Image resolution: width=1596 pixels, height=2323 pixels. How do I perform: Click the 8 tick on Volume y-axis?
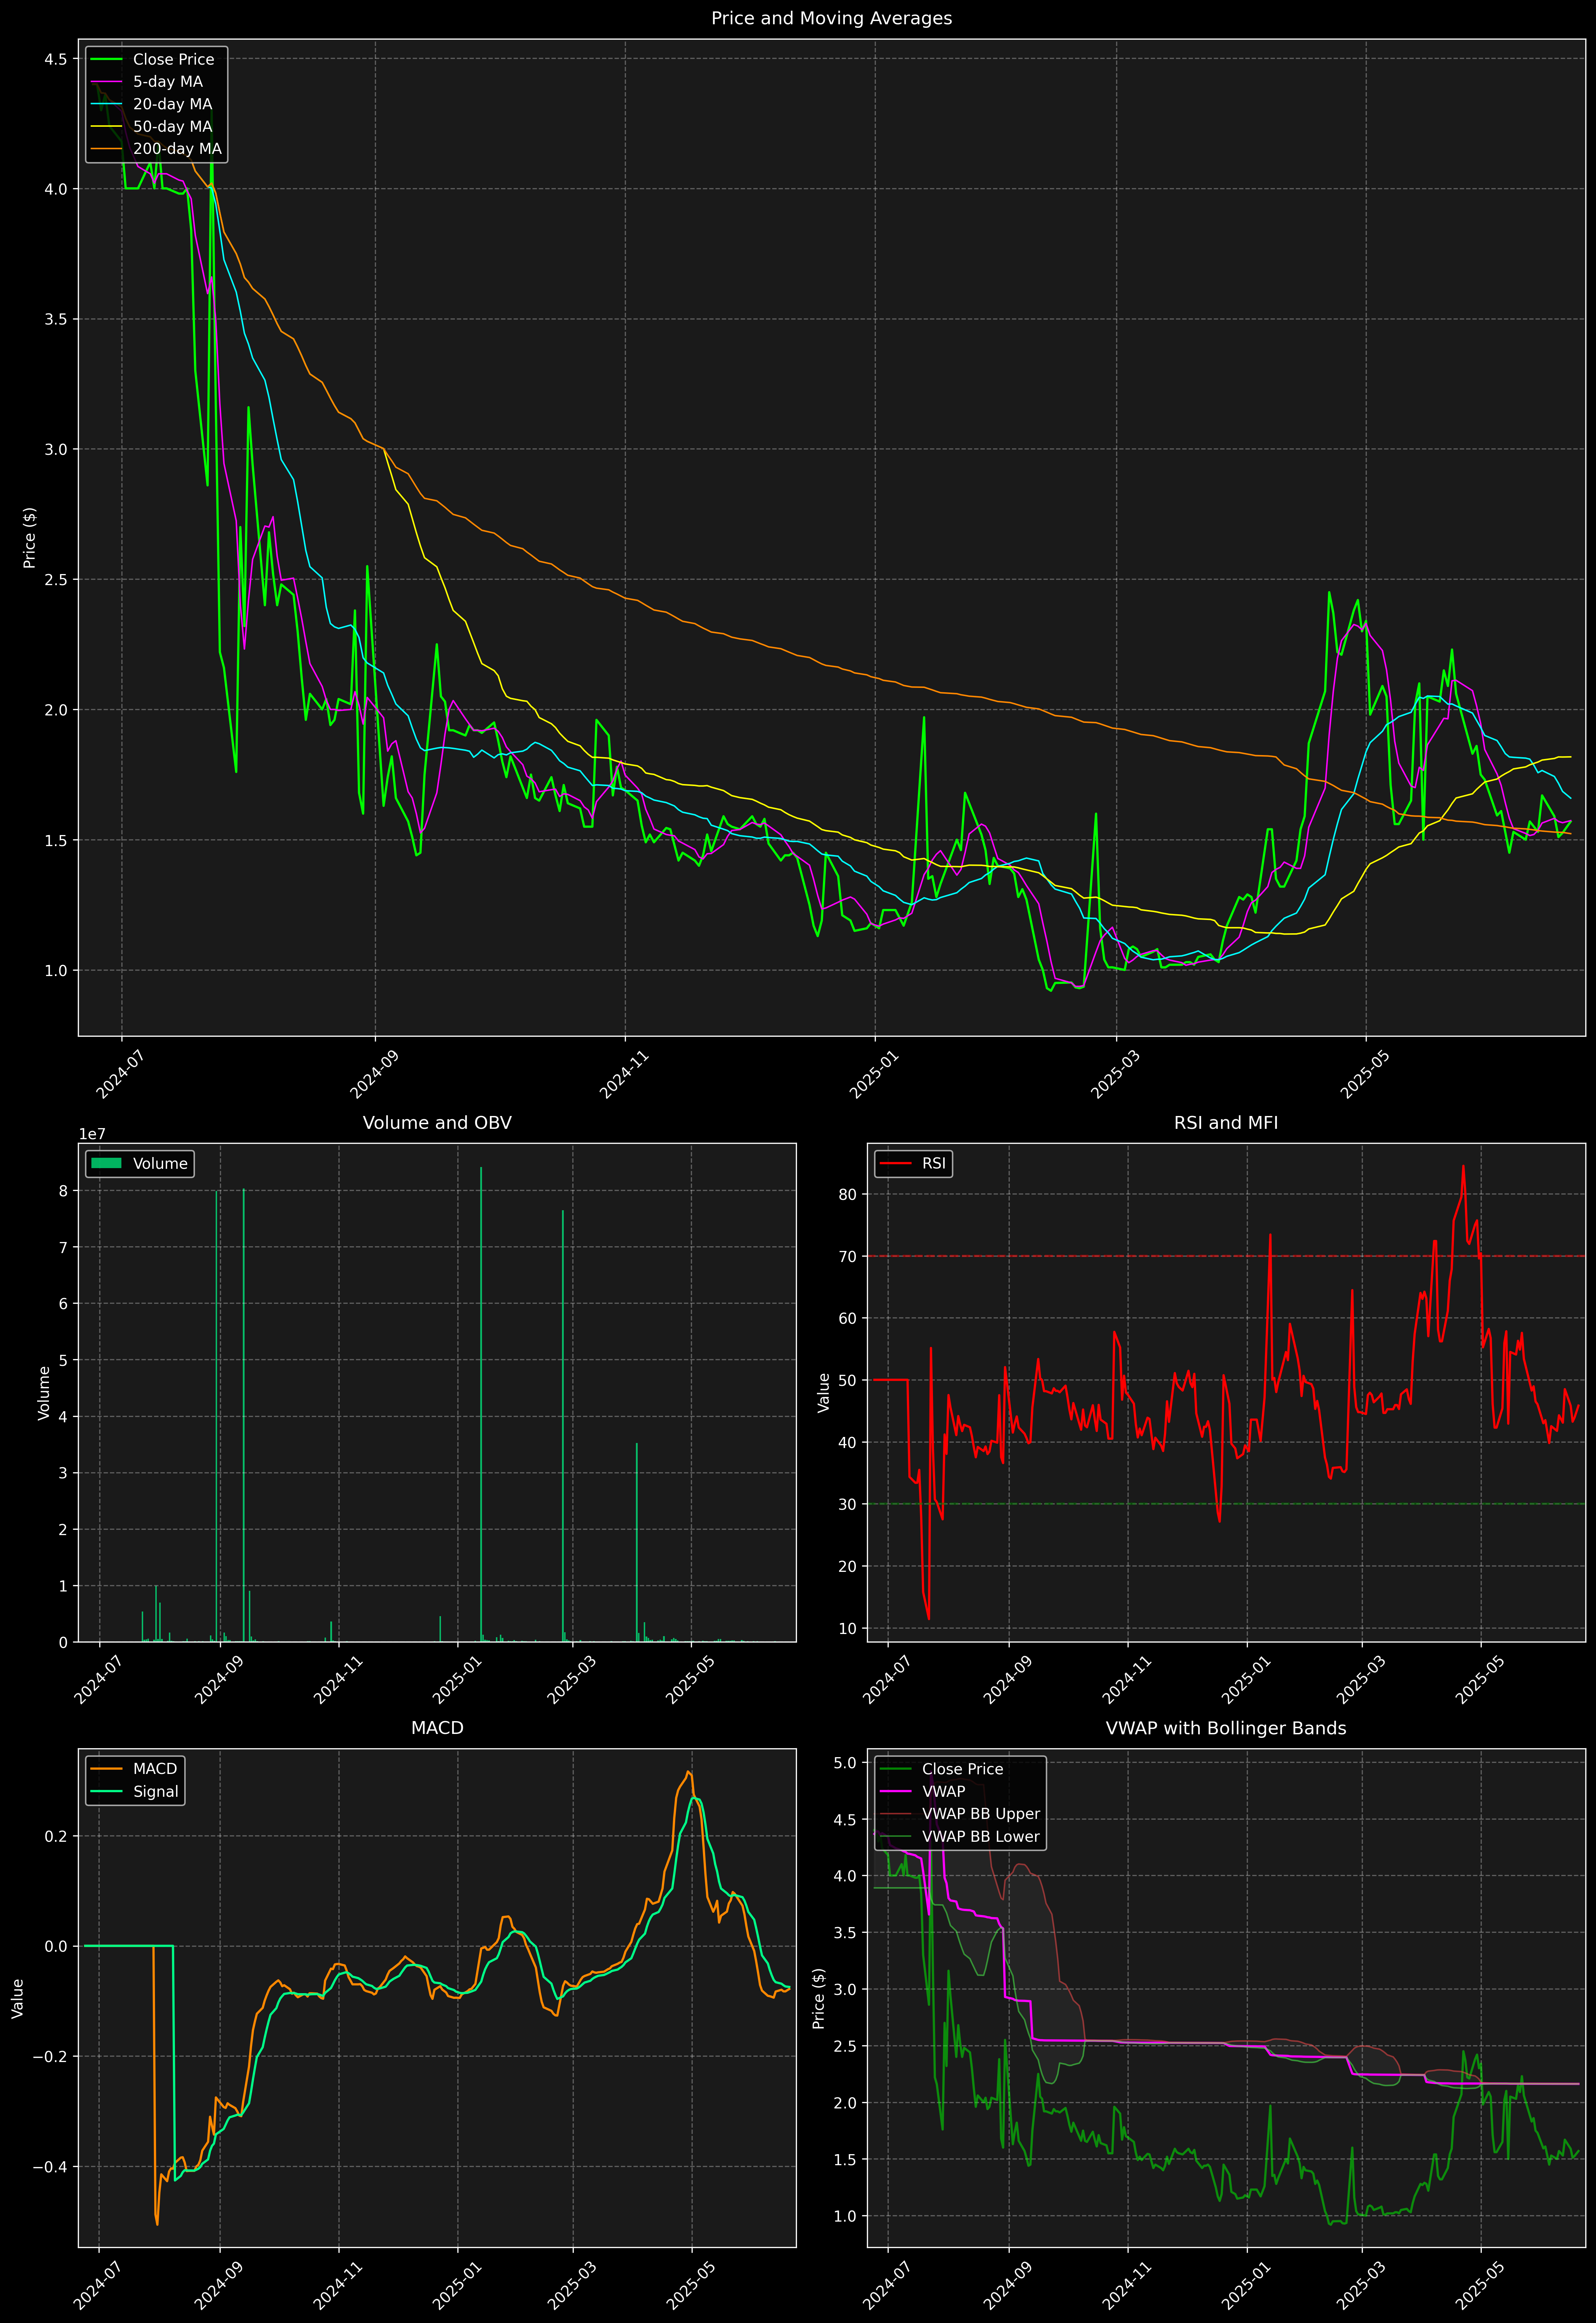coord(63,1191)
